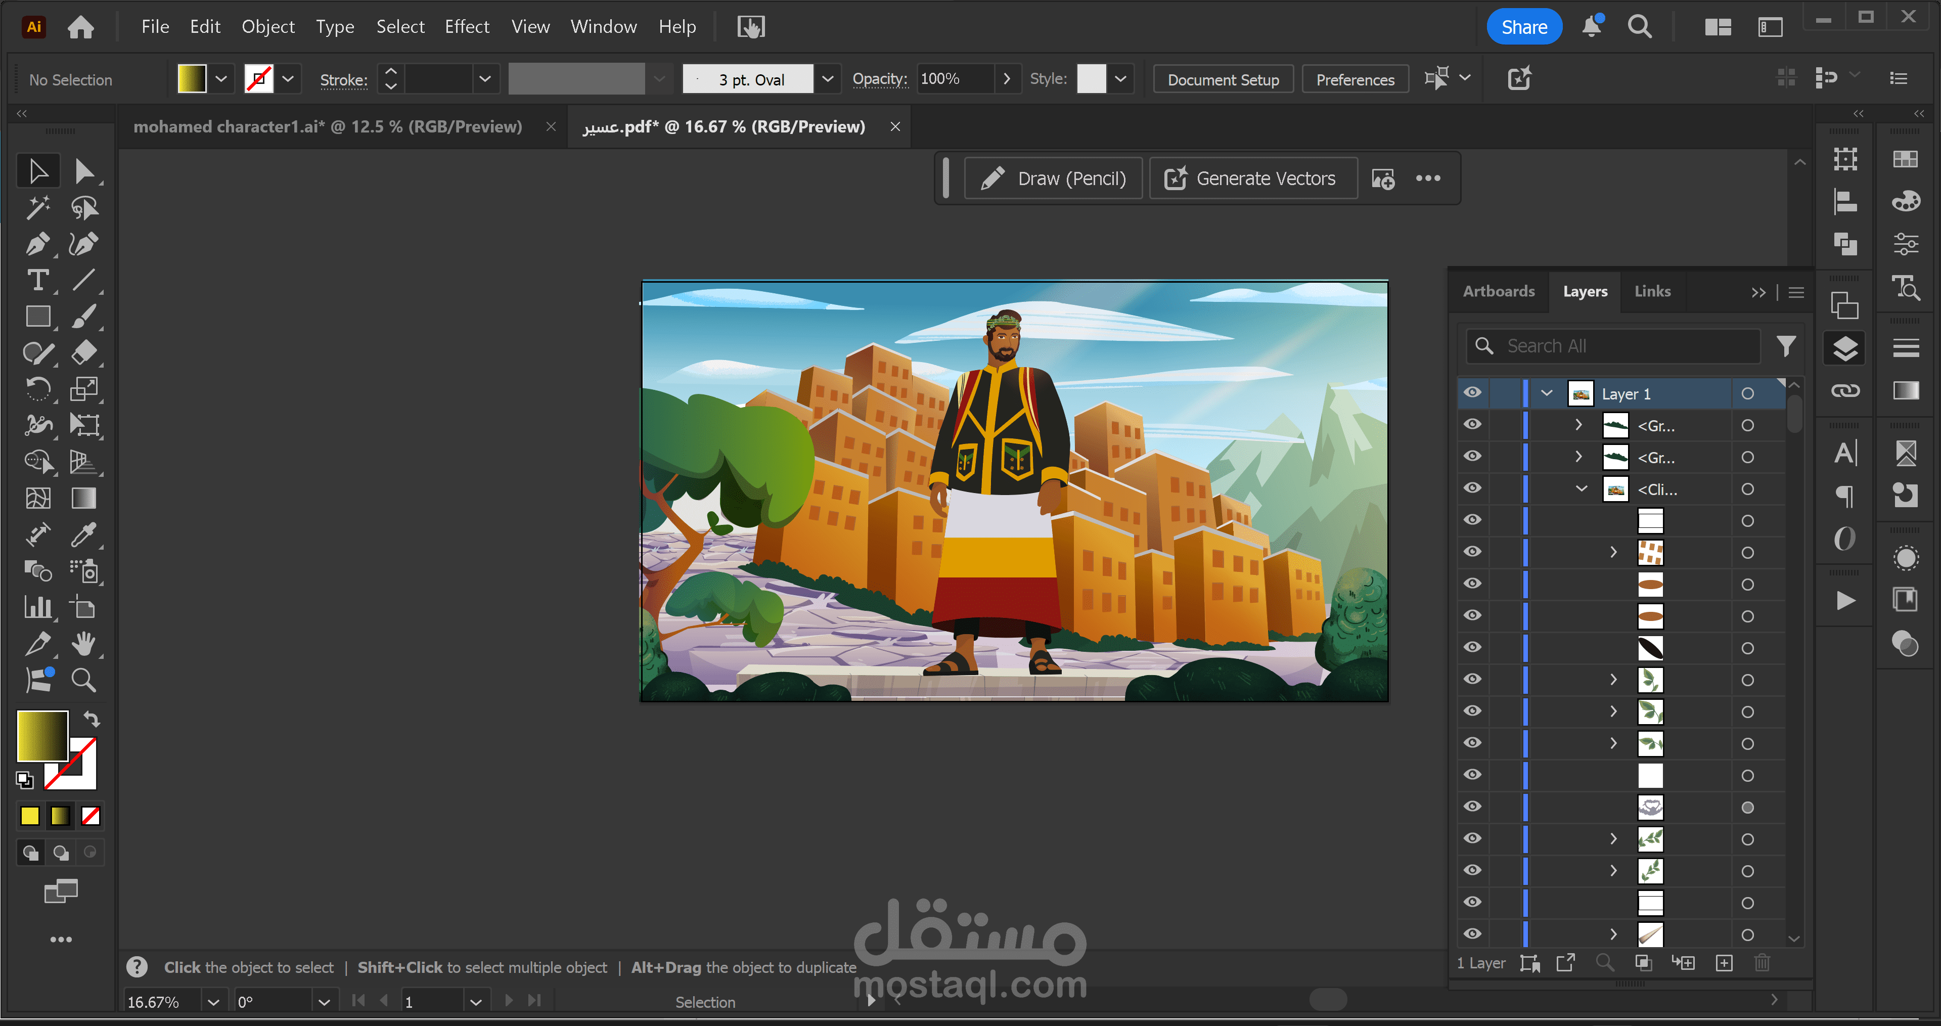The width and height of the screenshot is (1941, 1026).
Task: Open the Effect menu
Action: 467,27
